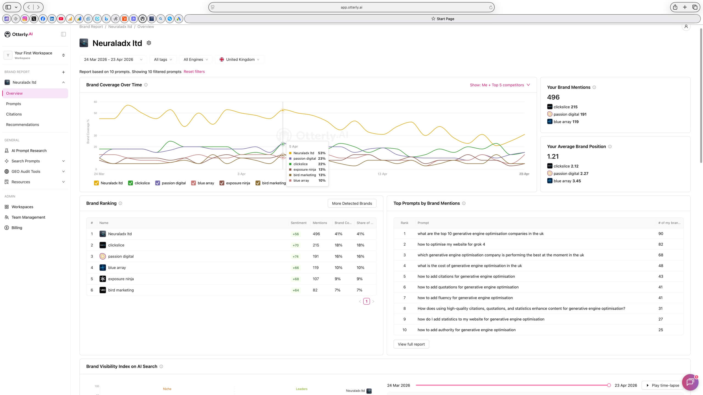The height and width of the screenshot is (395, 703).
Task: Click the page vertical scrollbar
Action: 701,95
